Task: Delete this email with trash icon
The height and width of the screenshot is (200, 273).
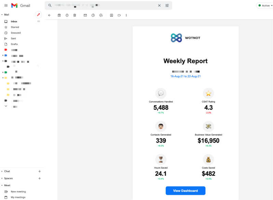Action: coord(75,15)
